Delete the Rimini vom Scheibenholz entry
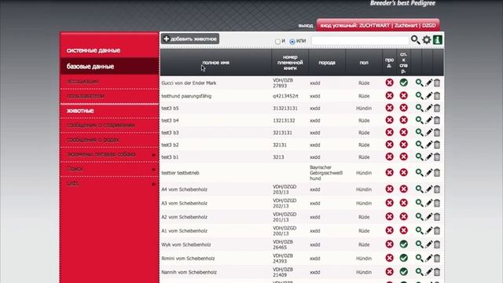The width and height of the screenshot is (503, 283). coord(437,258)
